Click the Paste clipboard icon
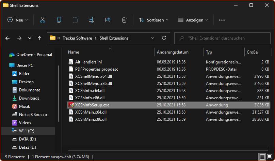Image resolution: width=275 pixels, height=161 pixels. pyautogui.click(x=75, y=20)
